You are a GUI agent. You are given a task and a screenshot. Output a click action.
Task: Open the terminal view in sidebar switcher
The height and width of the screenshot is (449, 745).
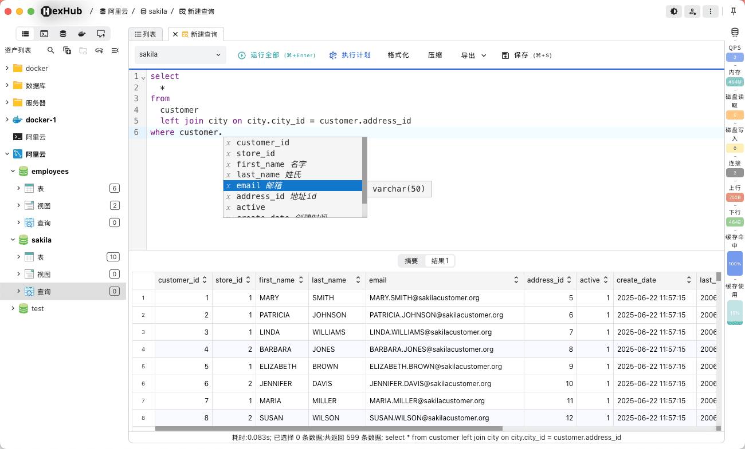[x=44, y=34]
